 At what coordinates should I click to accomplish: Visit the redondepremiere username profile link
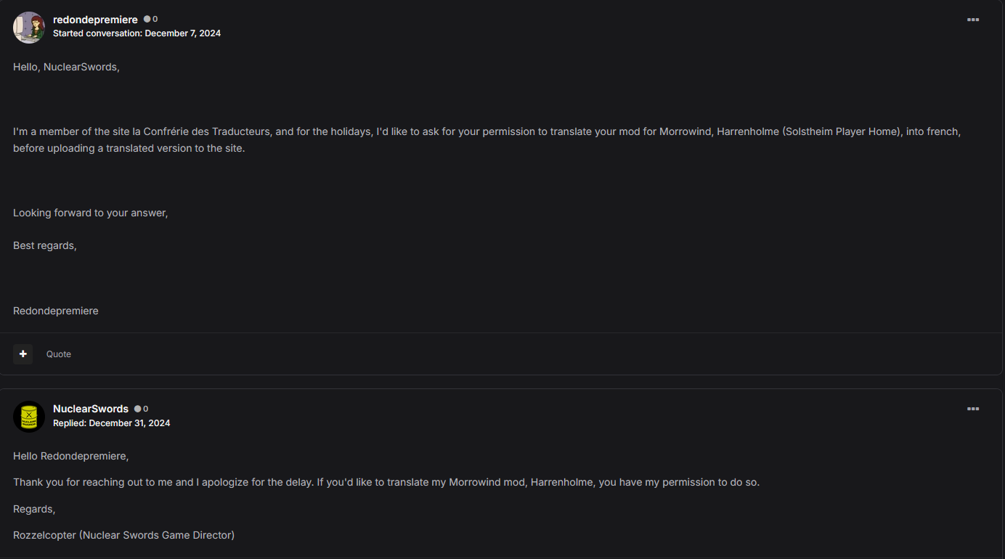coord(95,20)
